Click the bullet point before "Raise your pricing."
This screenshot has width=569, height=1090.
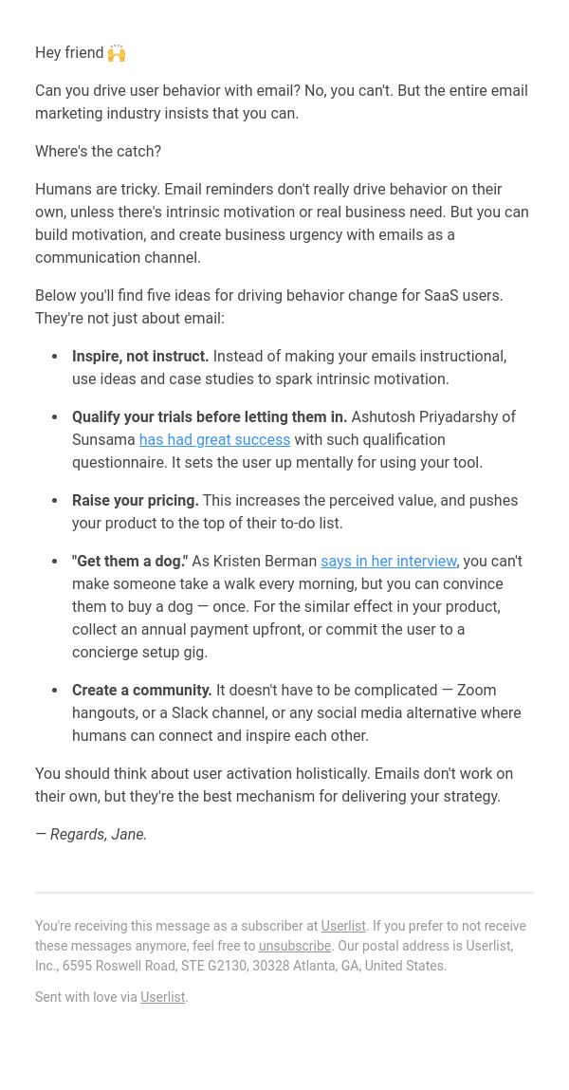click(x=55, y=501)
